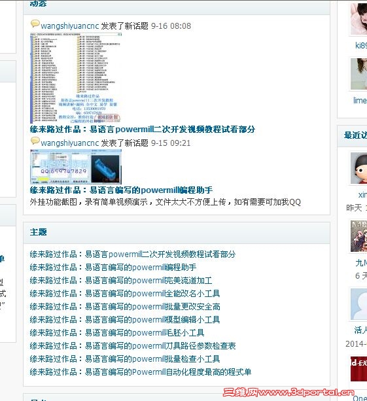
Task: Open topic powermill批量更改安全高
Action: coord(125,307)
